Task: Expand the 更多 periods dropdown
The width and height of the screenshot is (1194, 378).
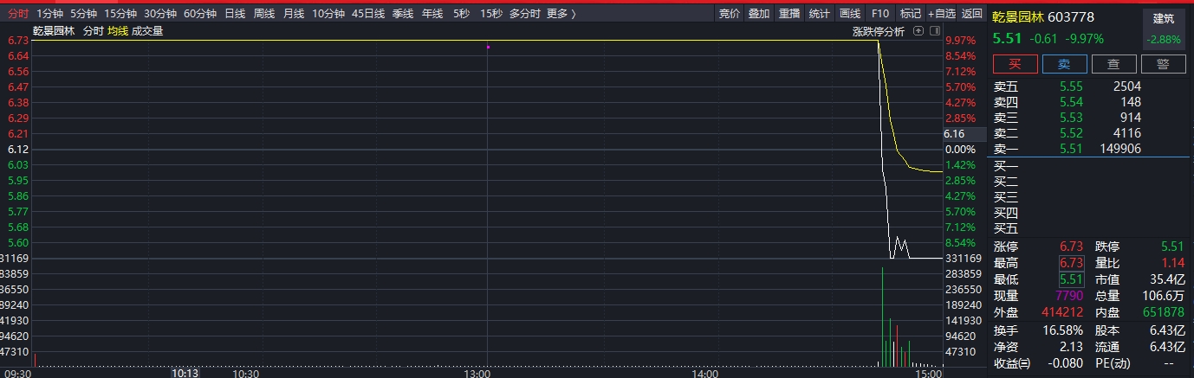Action: click(x=561, y=14)
